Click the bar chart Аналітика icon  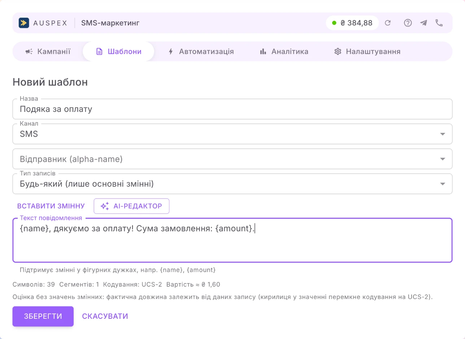pyautogui.click(x=263, y=52)
